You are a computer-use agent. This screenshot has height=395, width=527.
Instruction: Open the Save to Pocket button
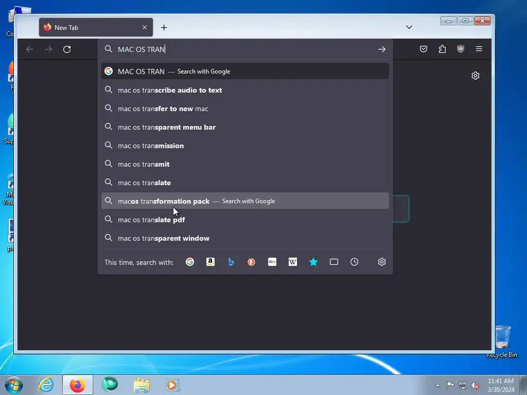pyautogui.click(x=424, y=49)
